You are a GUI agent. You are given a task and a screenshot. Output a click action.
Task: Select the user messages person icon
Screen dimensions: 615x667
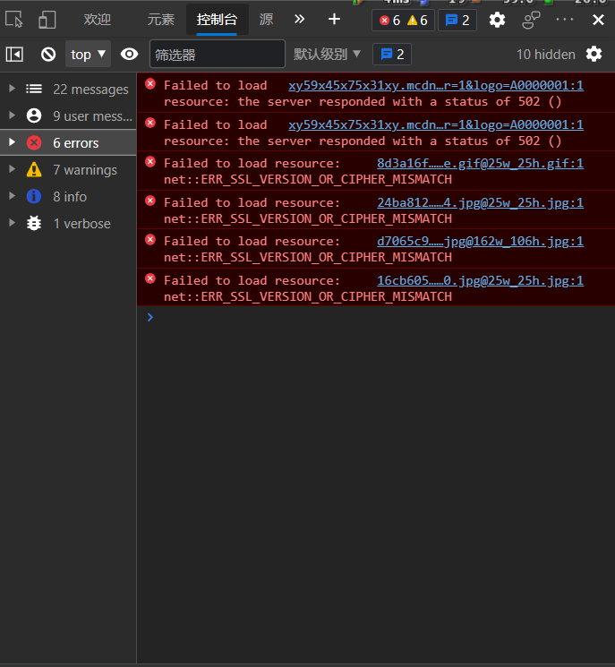(x=34, y=115)
